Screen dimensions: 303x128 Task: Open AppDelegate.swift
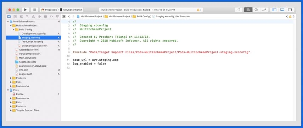pyautogui.click(x=33, y=50)
